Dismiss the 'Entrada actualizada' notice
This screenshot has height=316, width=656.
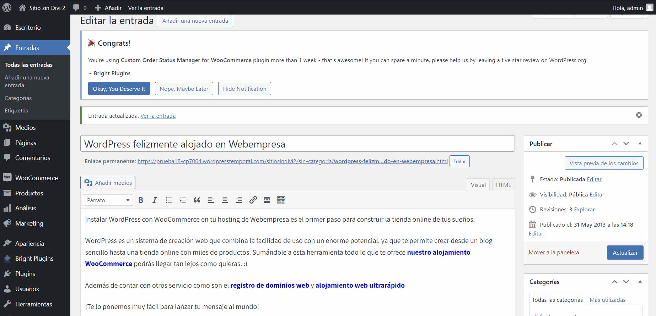[x=639, y=115]
